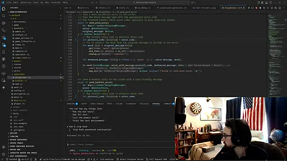Open more actions at the editor toolbar end

pos(283,8)
